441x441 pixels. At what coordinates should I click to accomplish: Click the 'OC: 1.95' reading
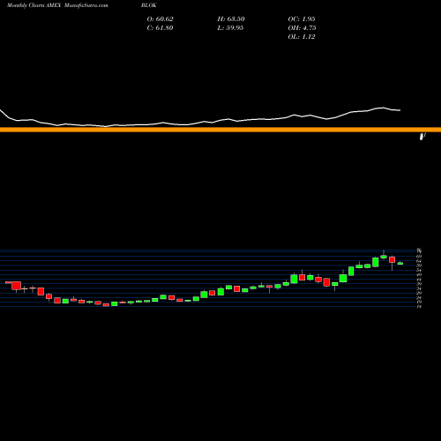point(302,19)
